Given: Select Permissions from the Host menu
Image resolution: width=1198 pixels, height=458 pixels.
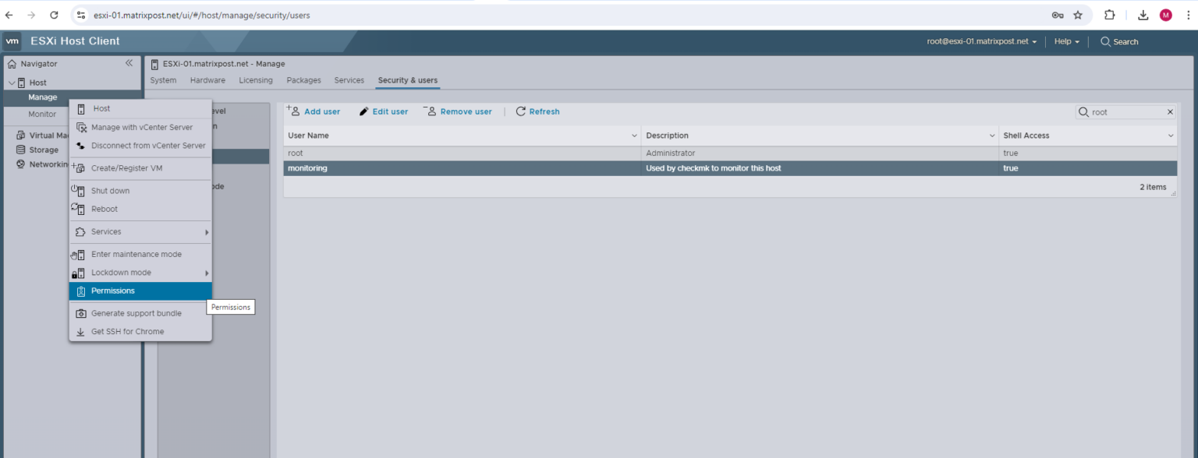Looking at the screenshot, I should (112, 291).
